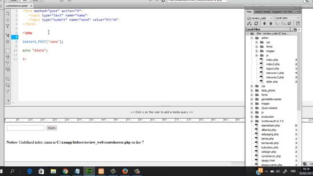Toggle Highlight Invalid Code icon
The width and height of the screenshot is (313, 176).
[x=8, y=57]
